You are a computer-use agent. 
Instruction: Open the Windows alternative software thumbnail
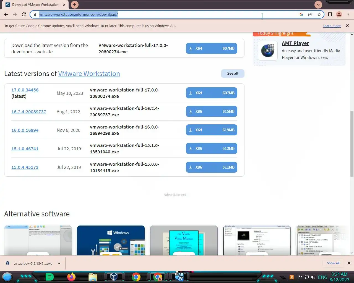pyautogui.click(x=111, y=240)
